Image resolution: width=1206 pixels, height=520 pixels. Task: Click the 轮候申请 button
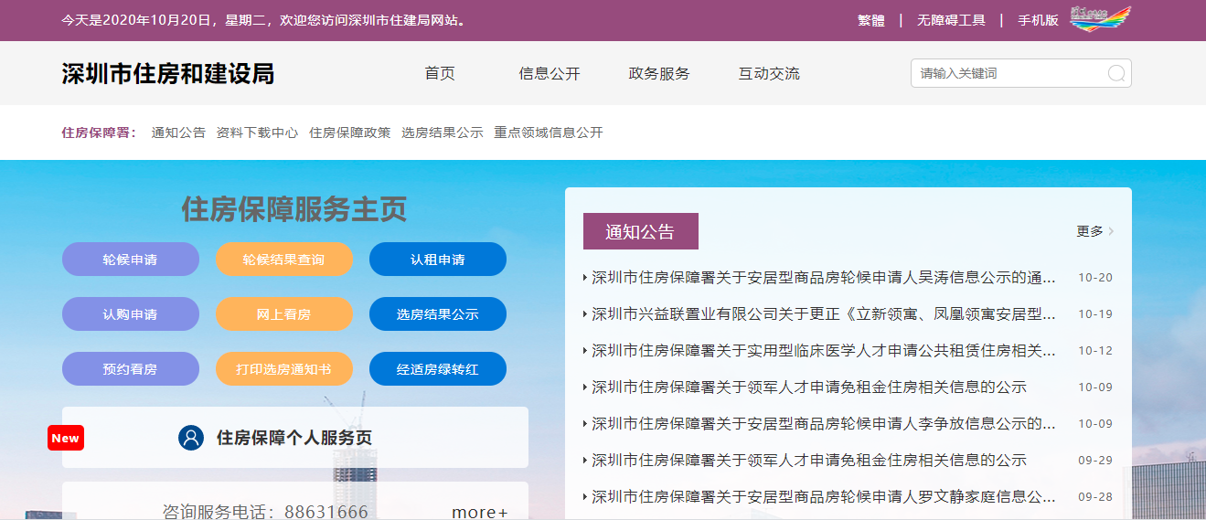coord(131,259)
